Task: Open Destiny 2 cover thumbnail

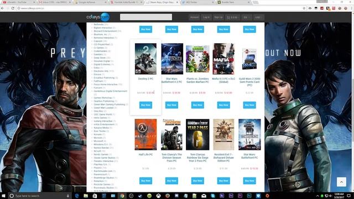Action: click(x=145, y=59)
